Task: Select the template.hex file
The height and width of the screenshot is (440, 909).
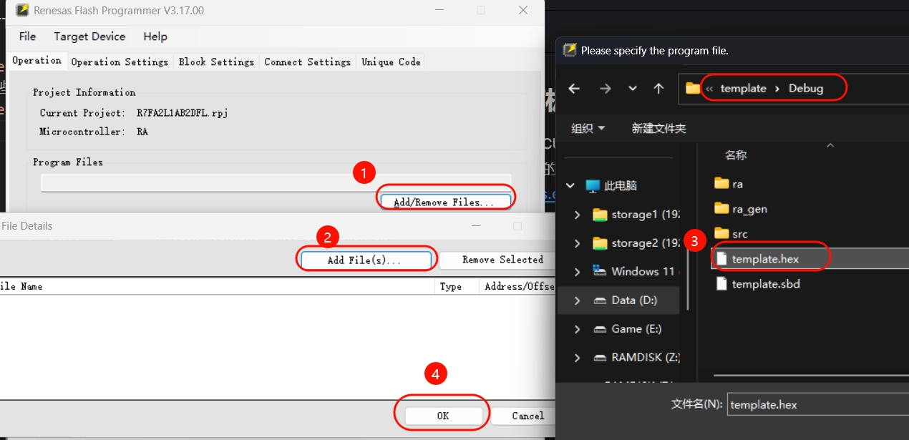Action: 810,259
